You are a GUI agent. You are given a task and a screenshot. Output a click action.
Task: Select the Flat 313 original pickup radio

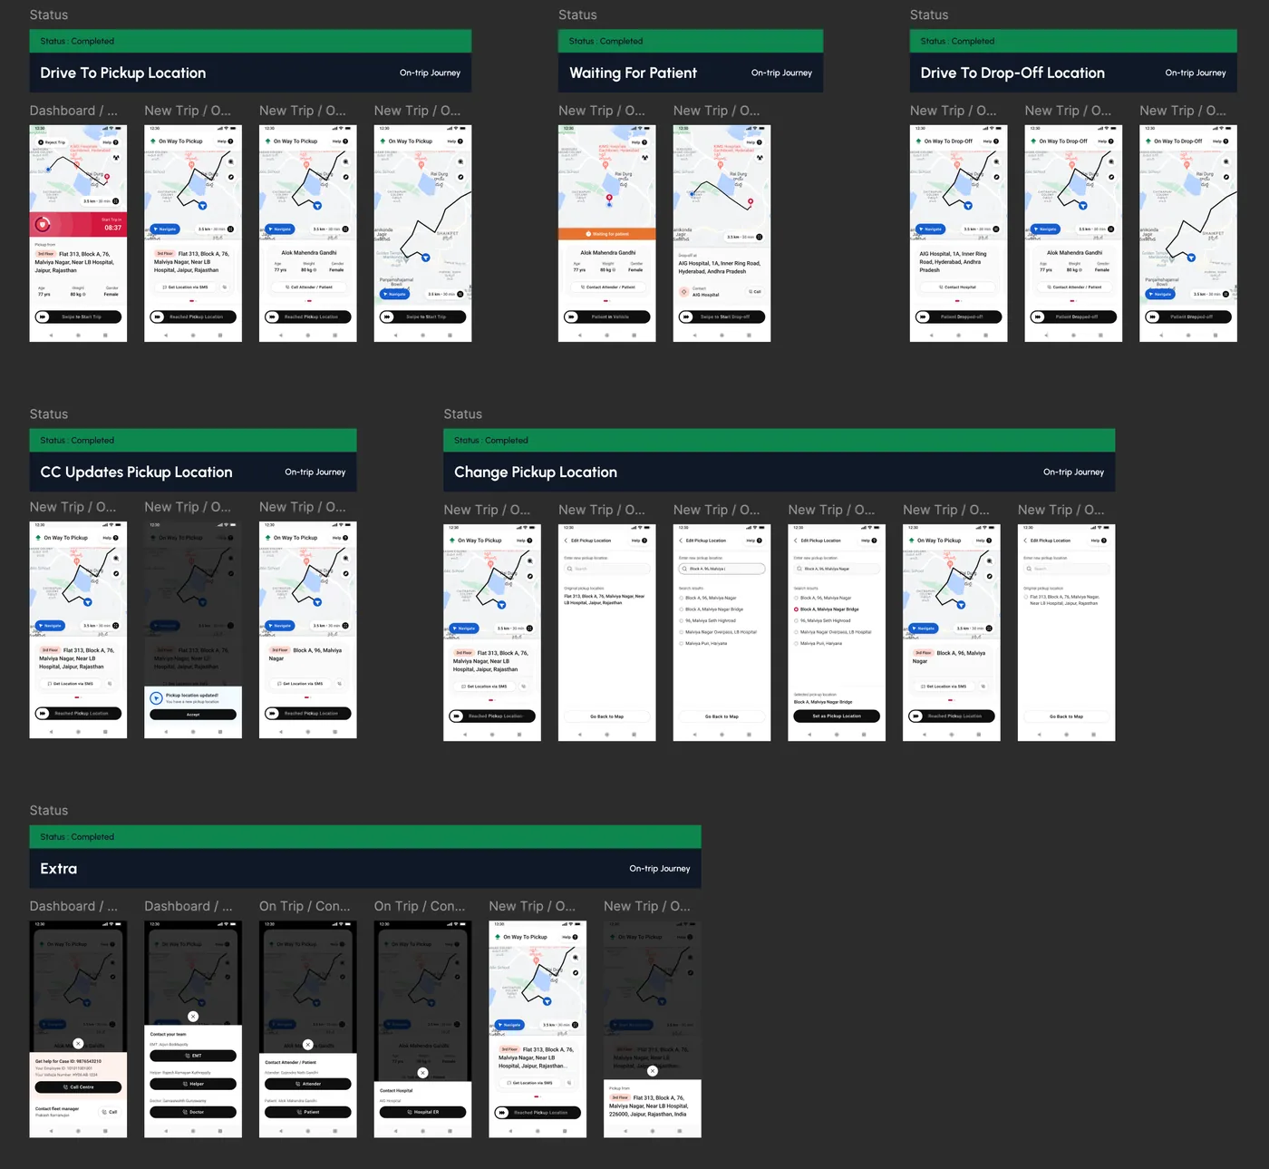[1025, 597]
